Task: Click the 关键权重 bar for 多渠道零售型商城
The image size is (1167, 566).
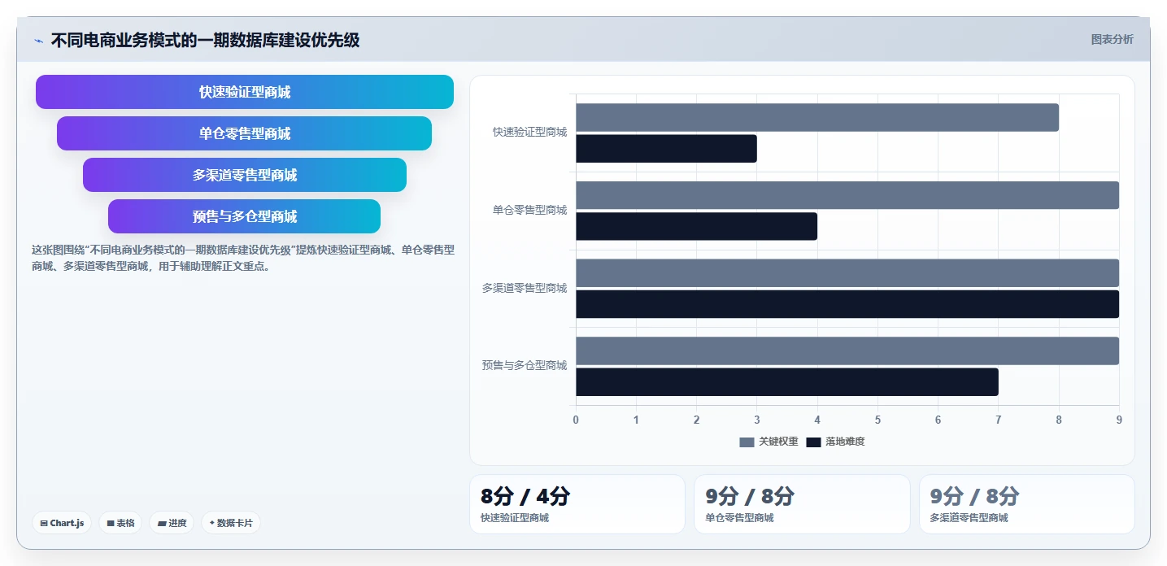Action: pyautogui.click(x=847, y=273)
